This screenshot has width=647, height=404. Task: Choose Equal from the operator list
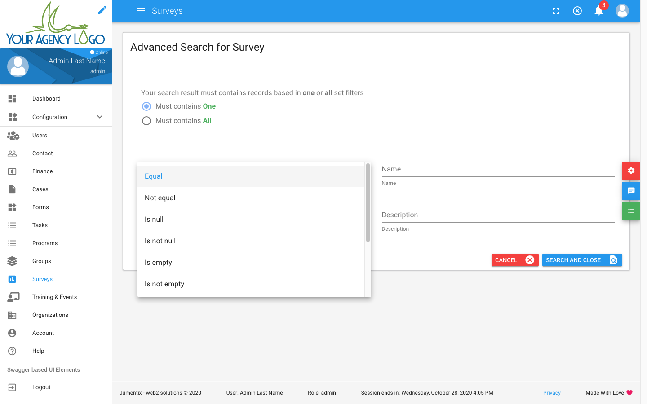[x=251, y=176]
